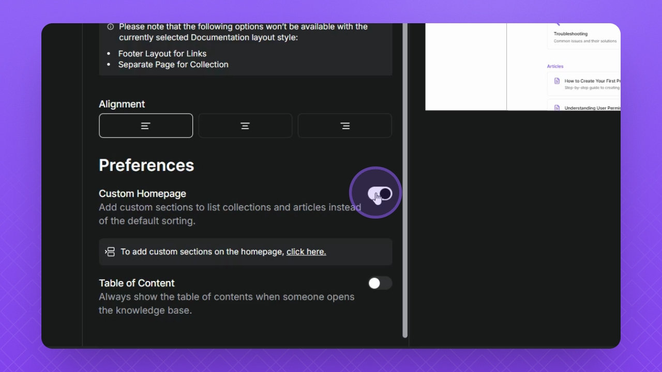Click the "Table of Content" label
This screenshot has width=662, height=372.
[137, 283]
